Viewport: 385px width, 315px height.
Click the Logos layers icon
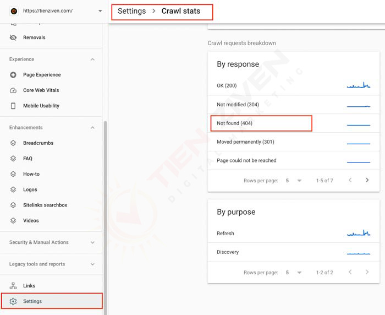click(x=13, y=189)
